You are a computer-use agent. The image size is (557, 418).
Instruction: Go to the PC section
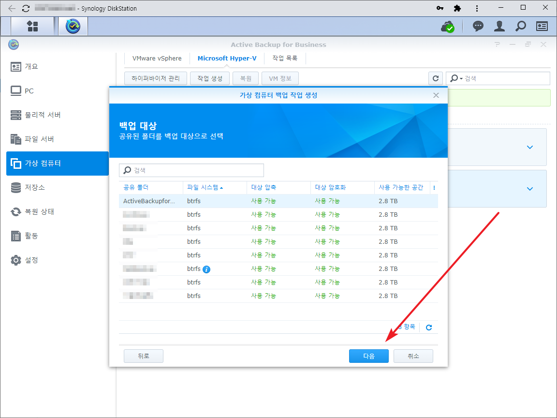click(58, 90)
